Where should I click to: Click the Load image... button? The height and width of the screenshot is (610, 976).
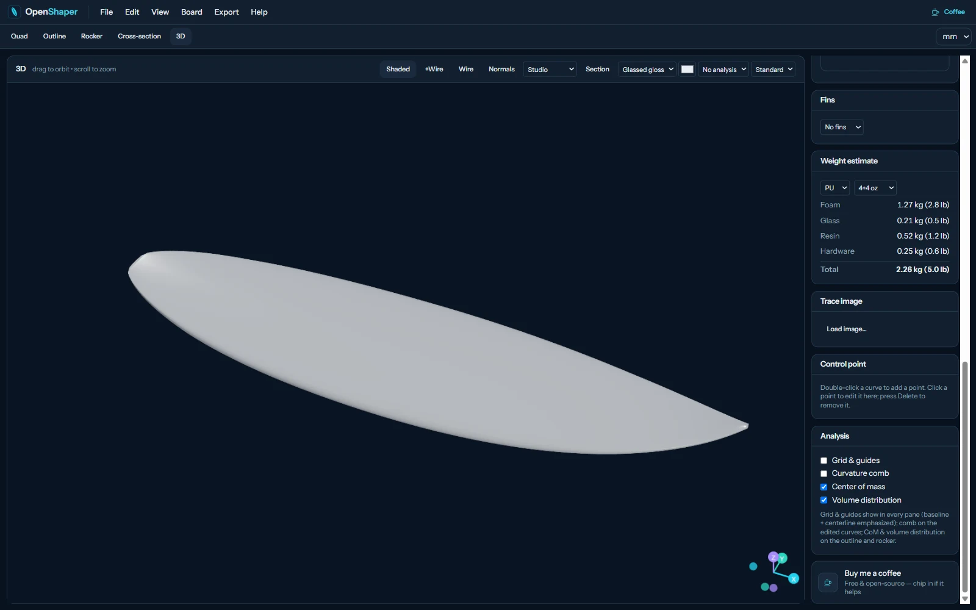pyautogui.click(x=846, y=329)
